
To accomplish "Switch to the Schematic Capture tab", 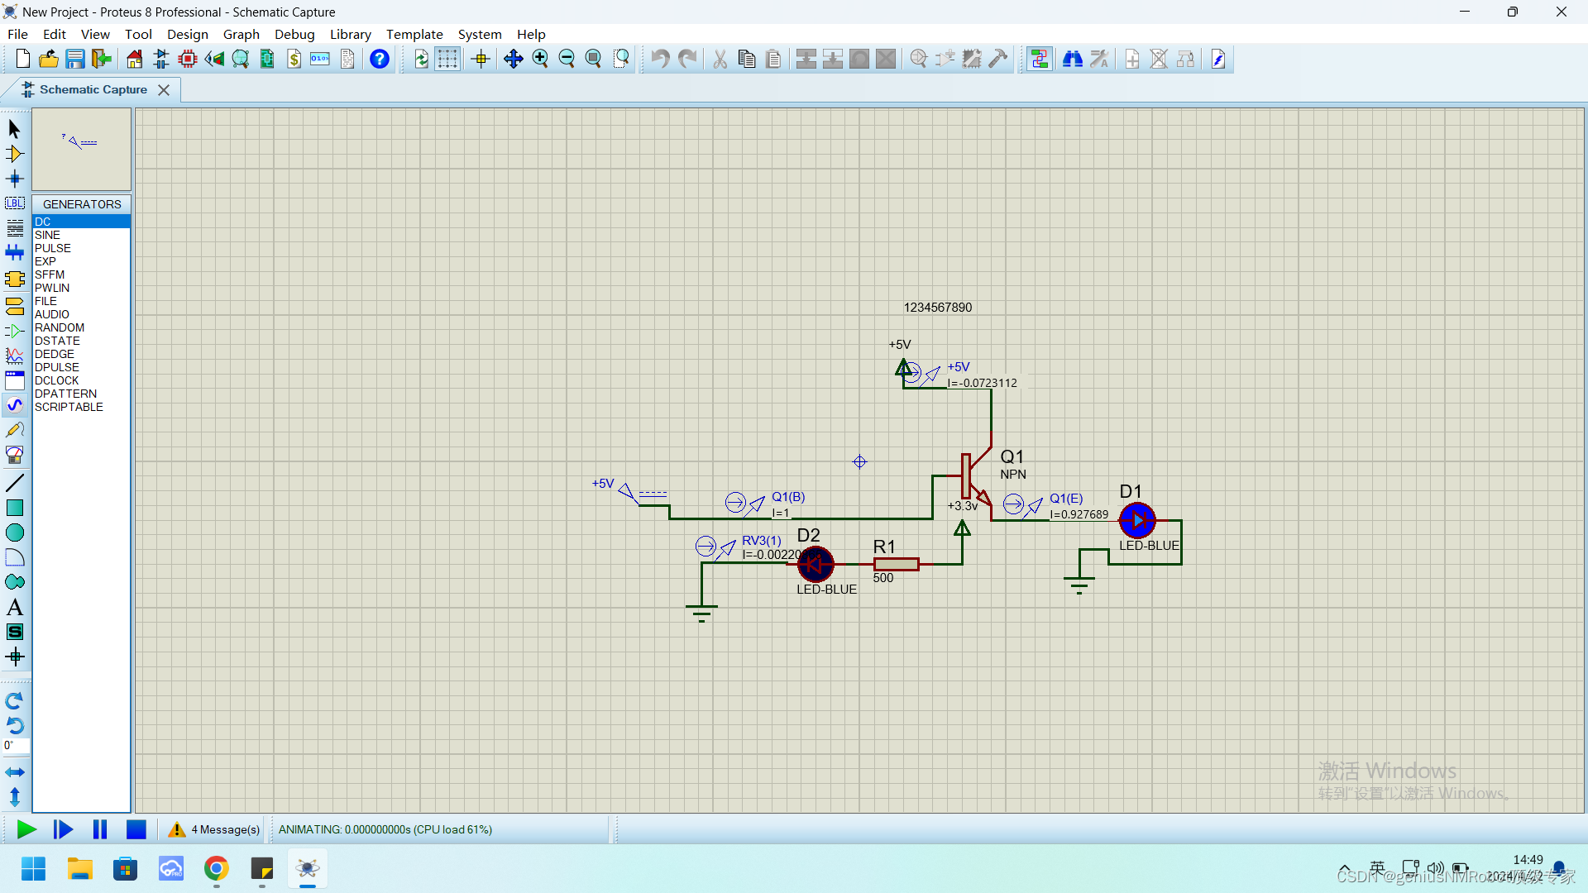I will tap(93, 89).
